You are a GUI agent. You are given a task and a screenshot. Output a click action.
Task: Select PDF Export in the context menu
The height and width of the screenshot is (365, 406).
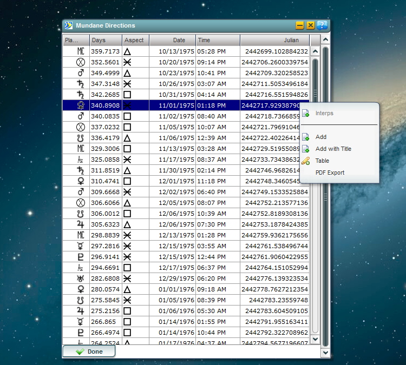coord(330,172)
